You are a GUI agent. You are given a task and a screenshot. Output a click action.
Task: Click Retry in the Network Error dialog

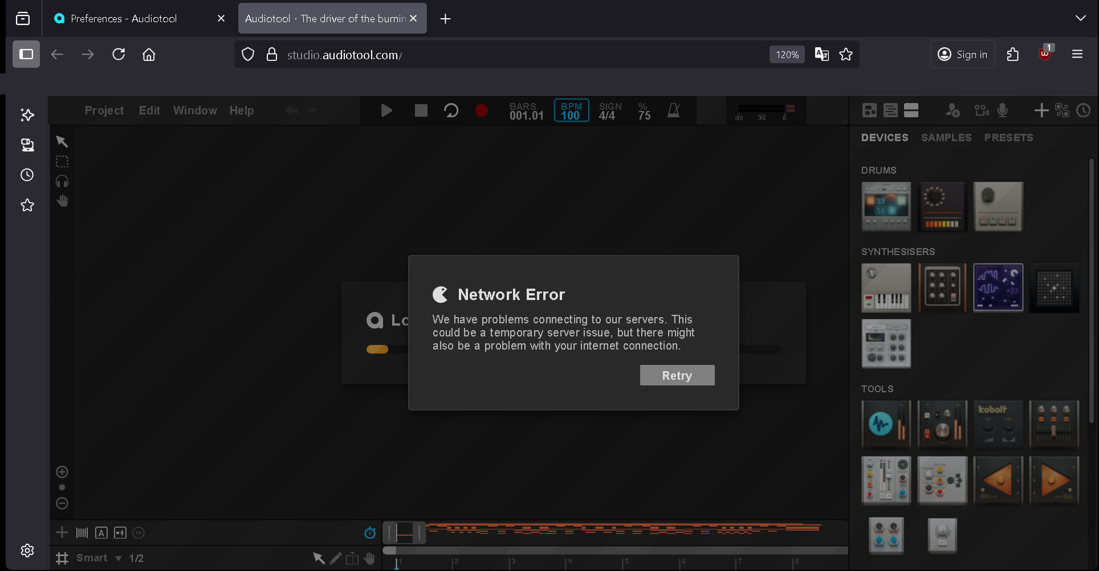pyautogui.click(x=677, y=375)
